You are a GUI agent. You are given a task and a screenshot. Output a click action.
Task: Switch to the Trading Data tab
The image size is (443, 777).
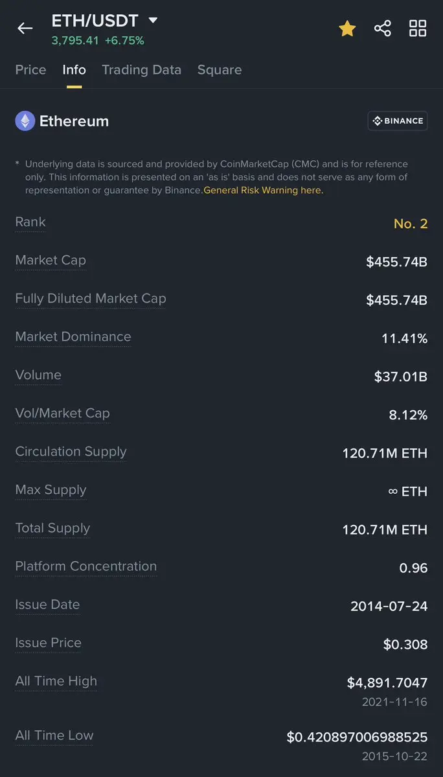tap(142, 70)
